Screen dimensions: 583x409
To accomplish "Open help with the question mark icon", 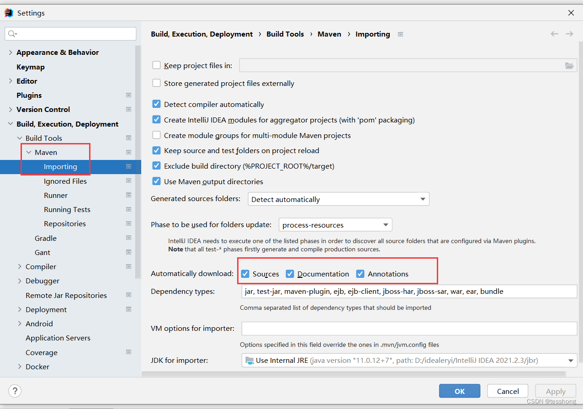I will [15, 391].
